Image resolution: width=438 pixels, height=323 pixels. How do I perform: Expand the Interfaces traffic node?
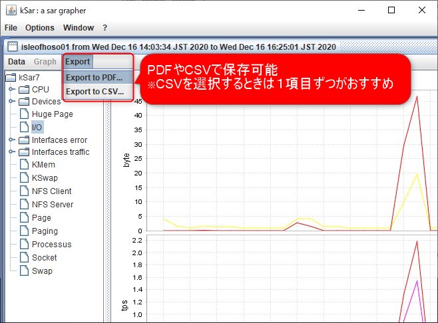click(x=11, y=152)
